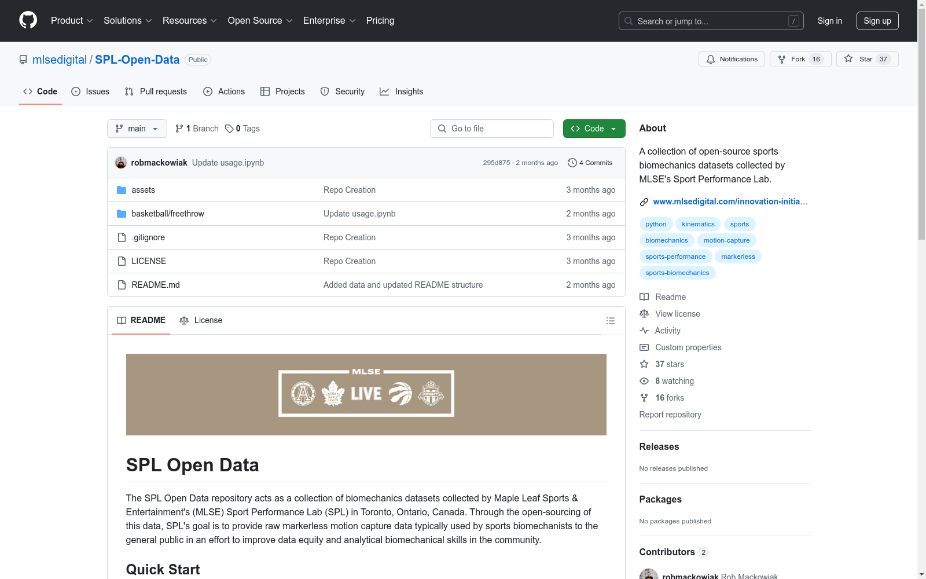
Task: Open the Releases section heading
Action: [x=659, y=446]
